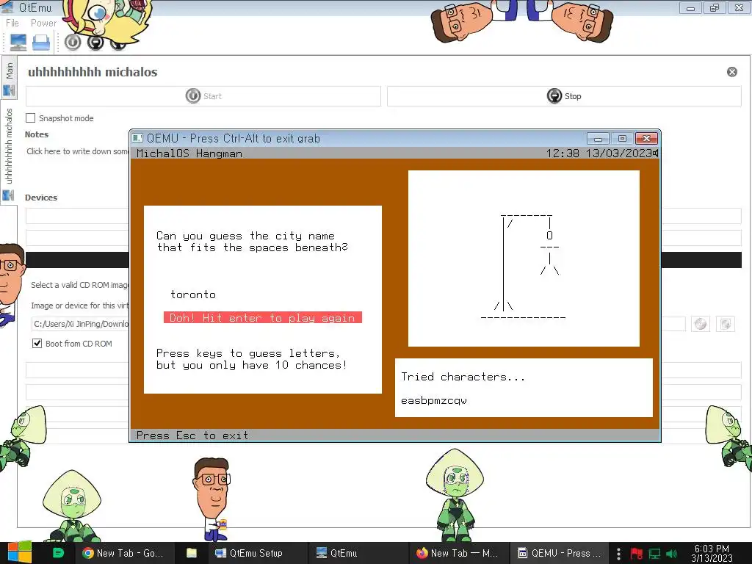Screen dimensions: 752x564
Task: Select the vertical uhhhhhhhhh michalos tab
Action: (9, 153)
